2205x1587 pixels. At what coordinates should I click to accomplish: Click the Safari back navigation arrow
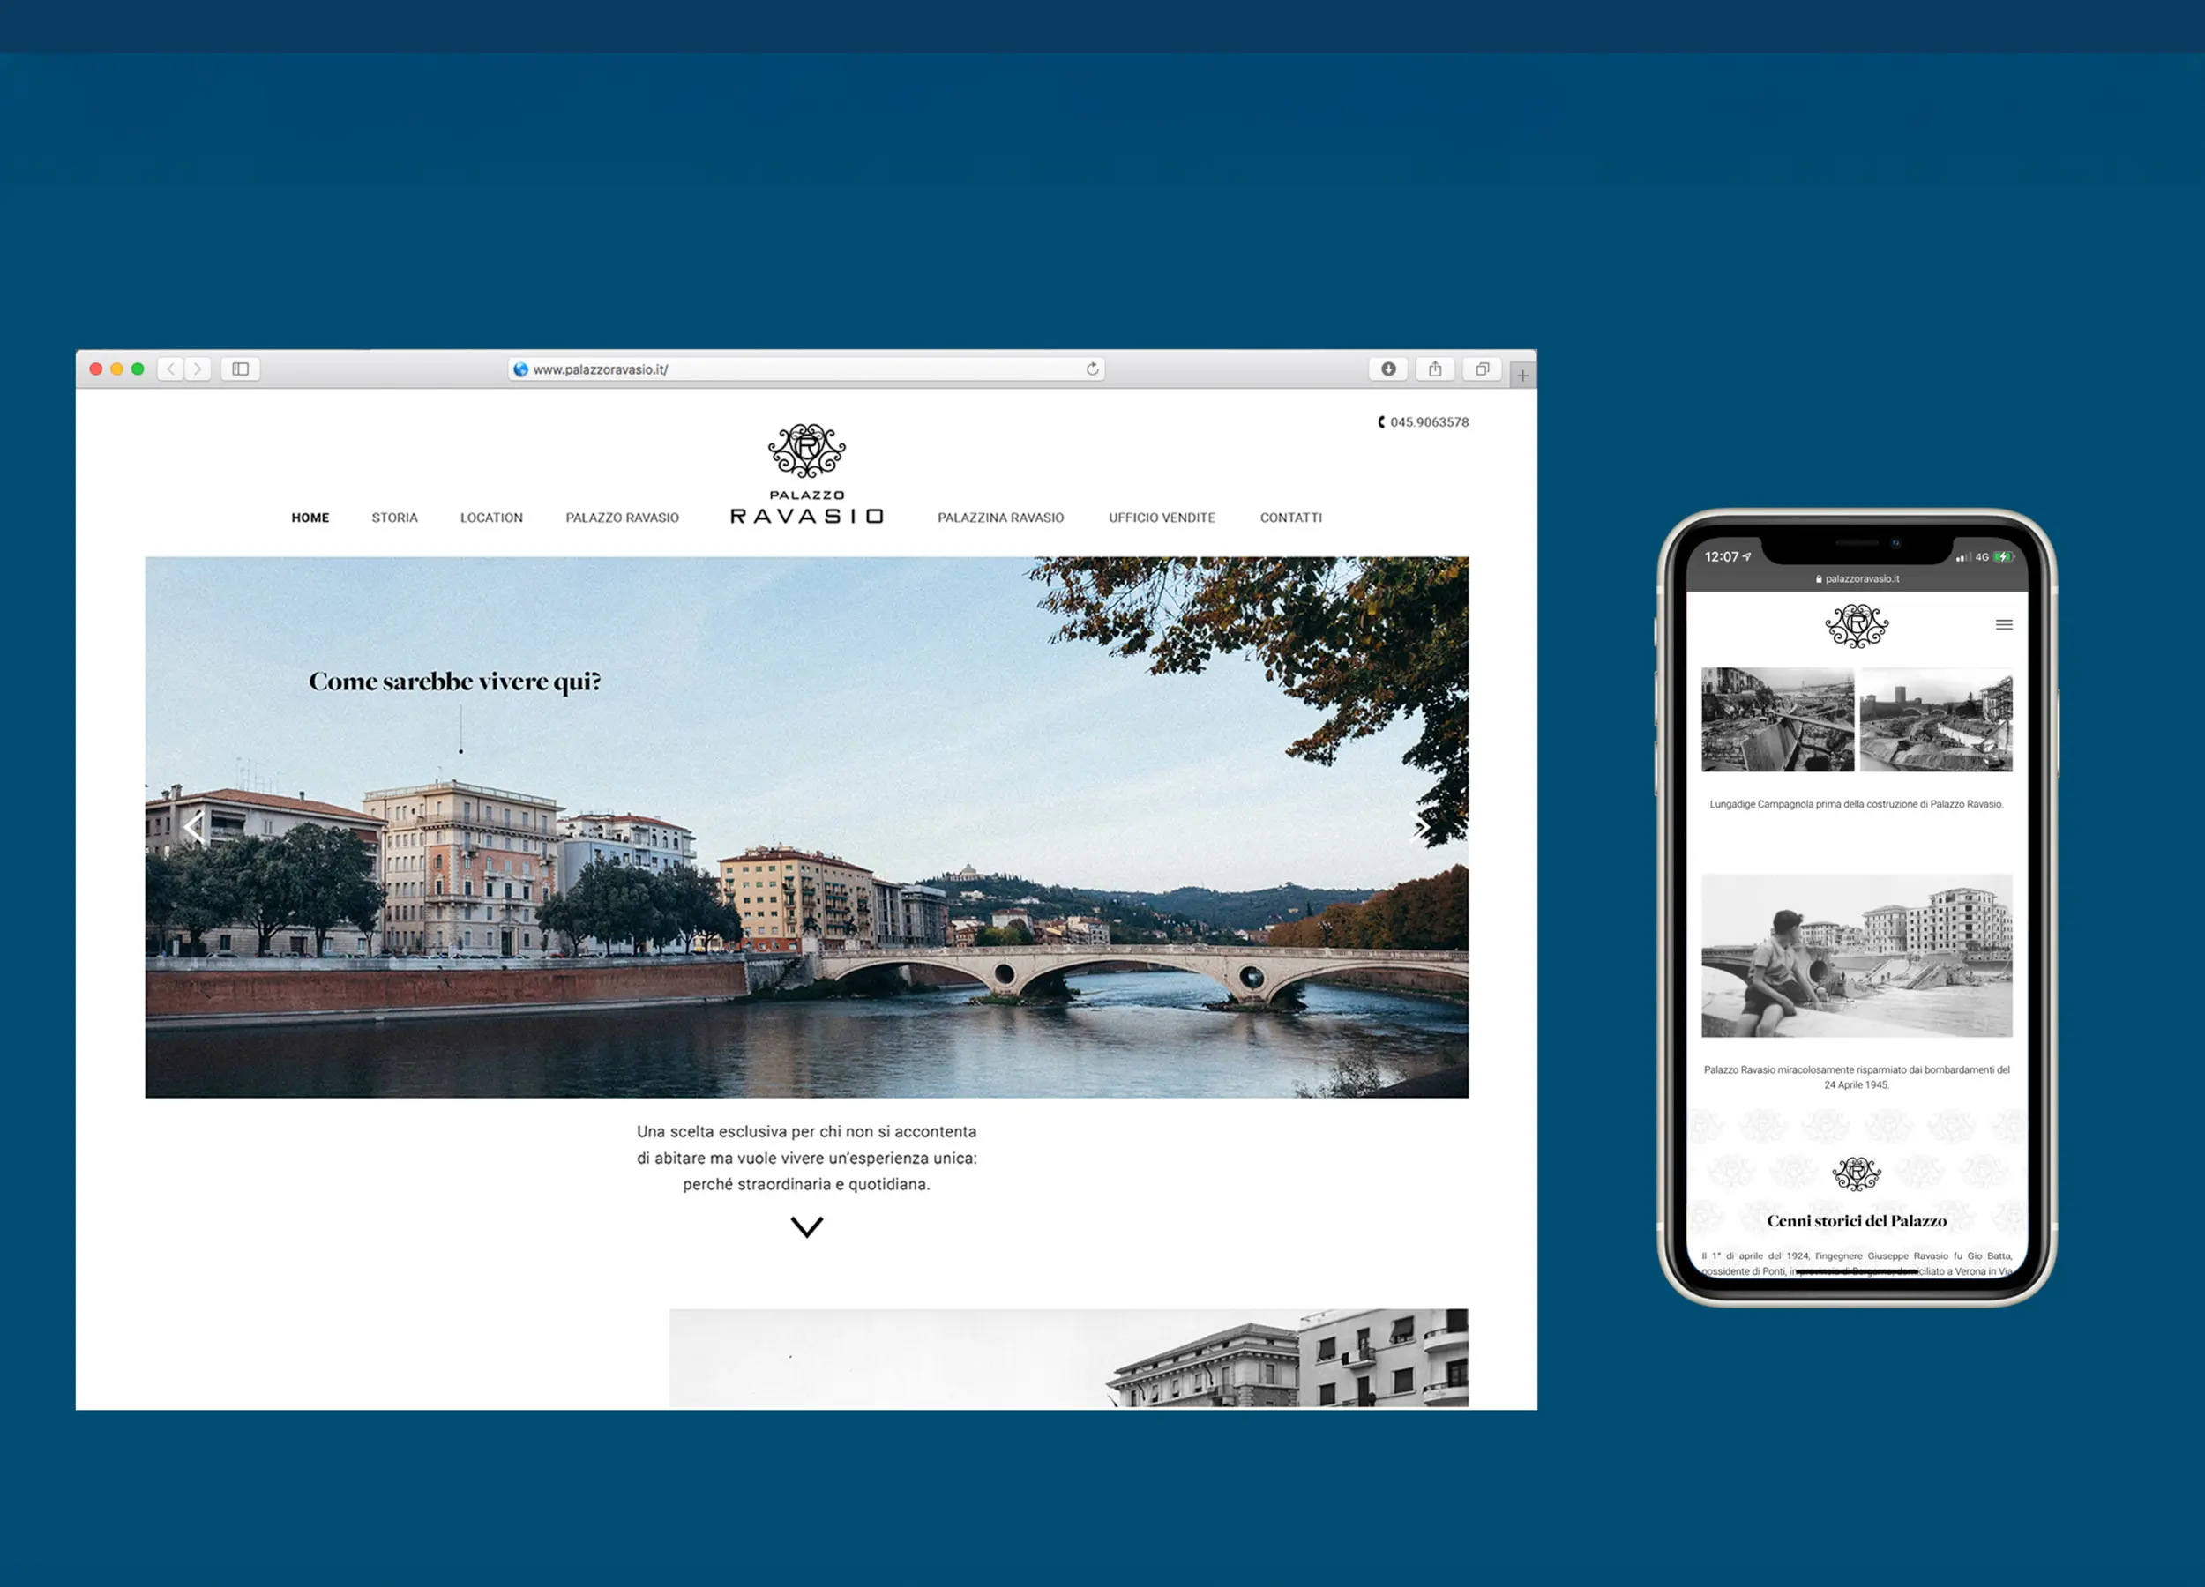[171, 369]
